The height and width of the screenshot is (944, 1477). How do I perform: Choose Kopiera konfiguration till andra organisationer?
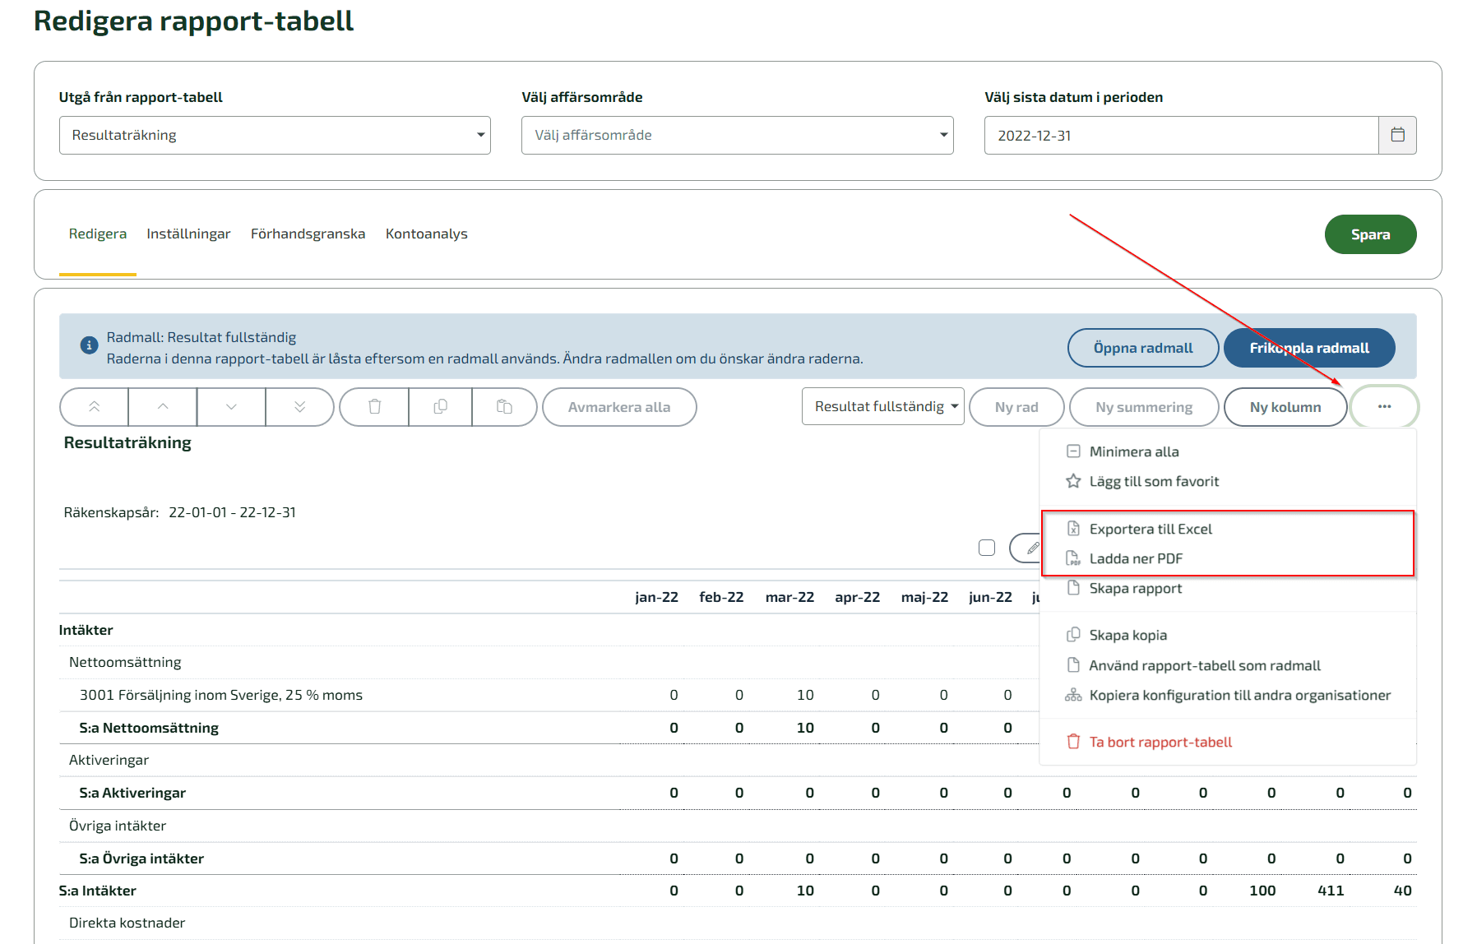[x=1228, y=695]
